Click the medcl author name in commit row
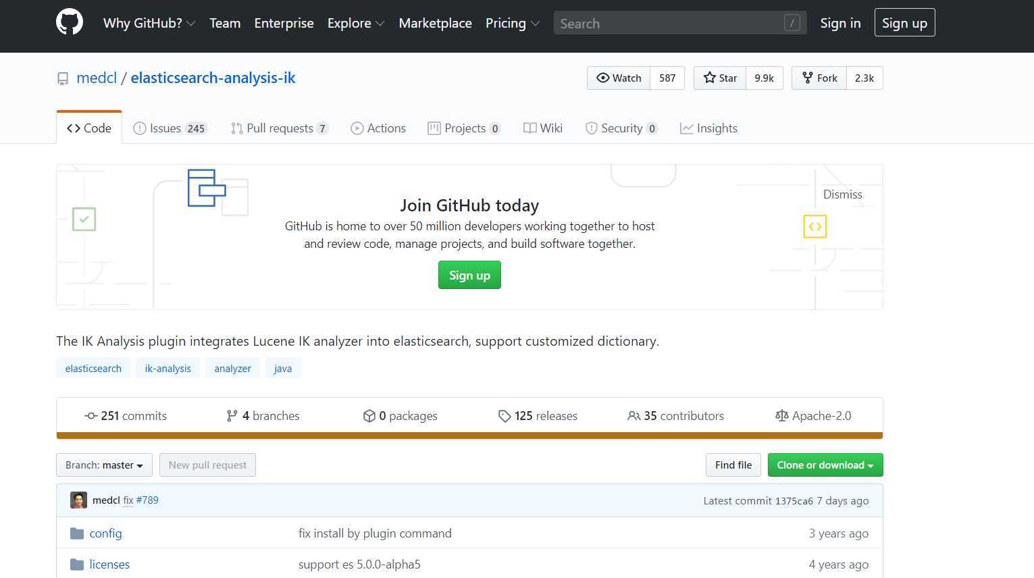The image size is (1034, 578). (x=106, y=500)
